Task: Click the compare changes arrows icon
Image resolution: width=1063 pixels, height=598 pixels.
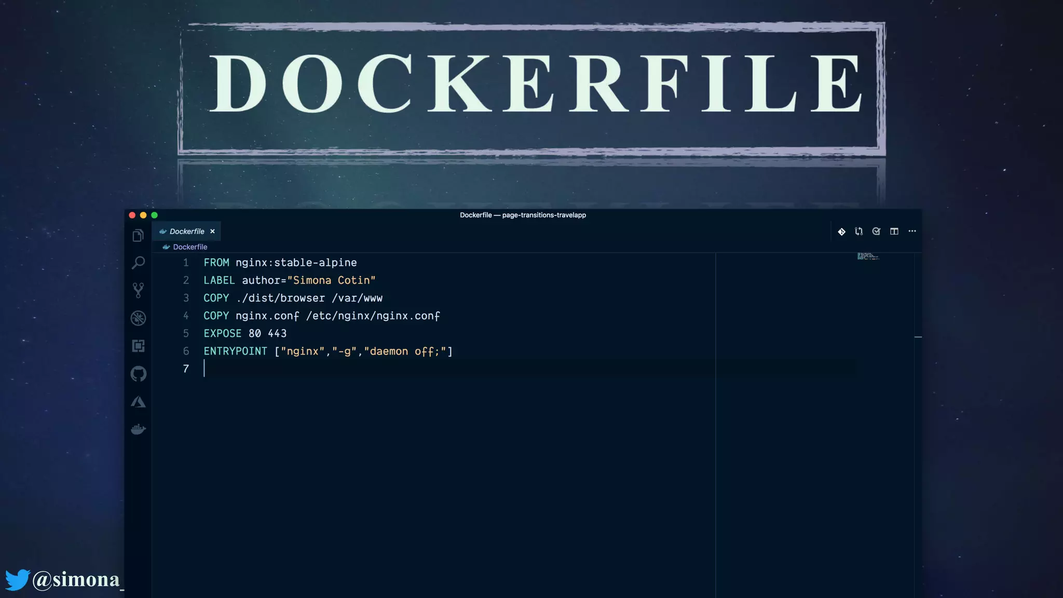Action: coord(859,232)
